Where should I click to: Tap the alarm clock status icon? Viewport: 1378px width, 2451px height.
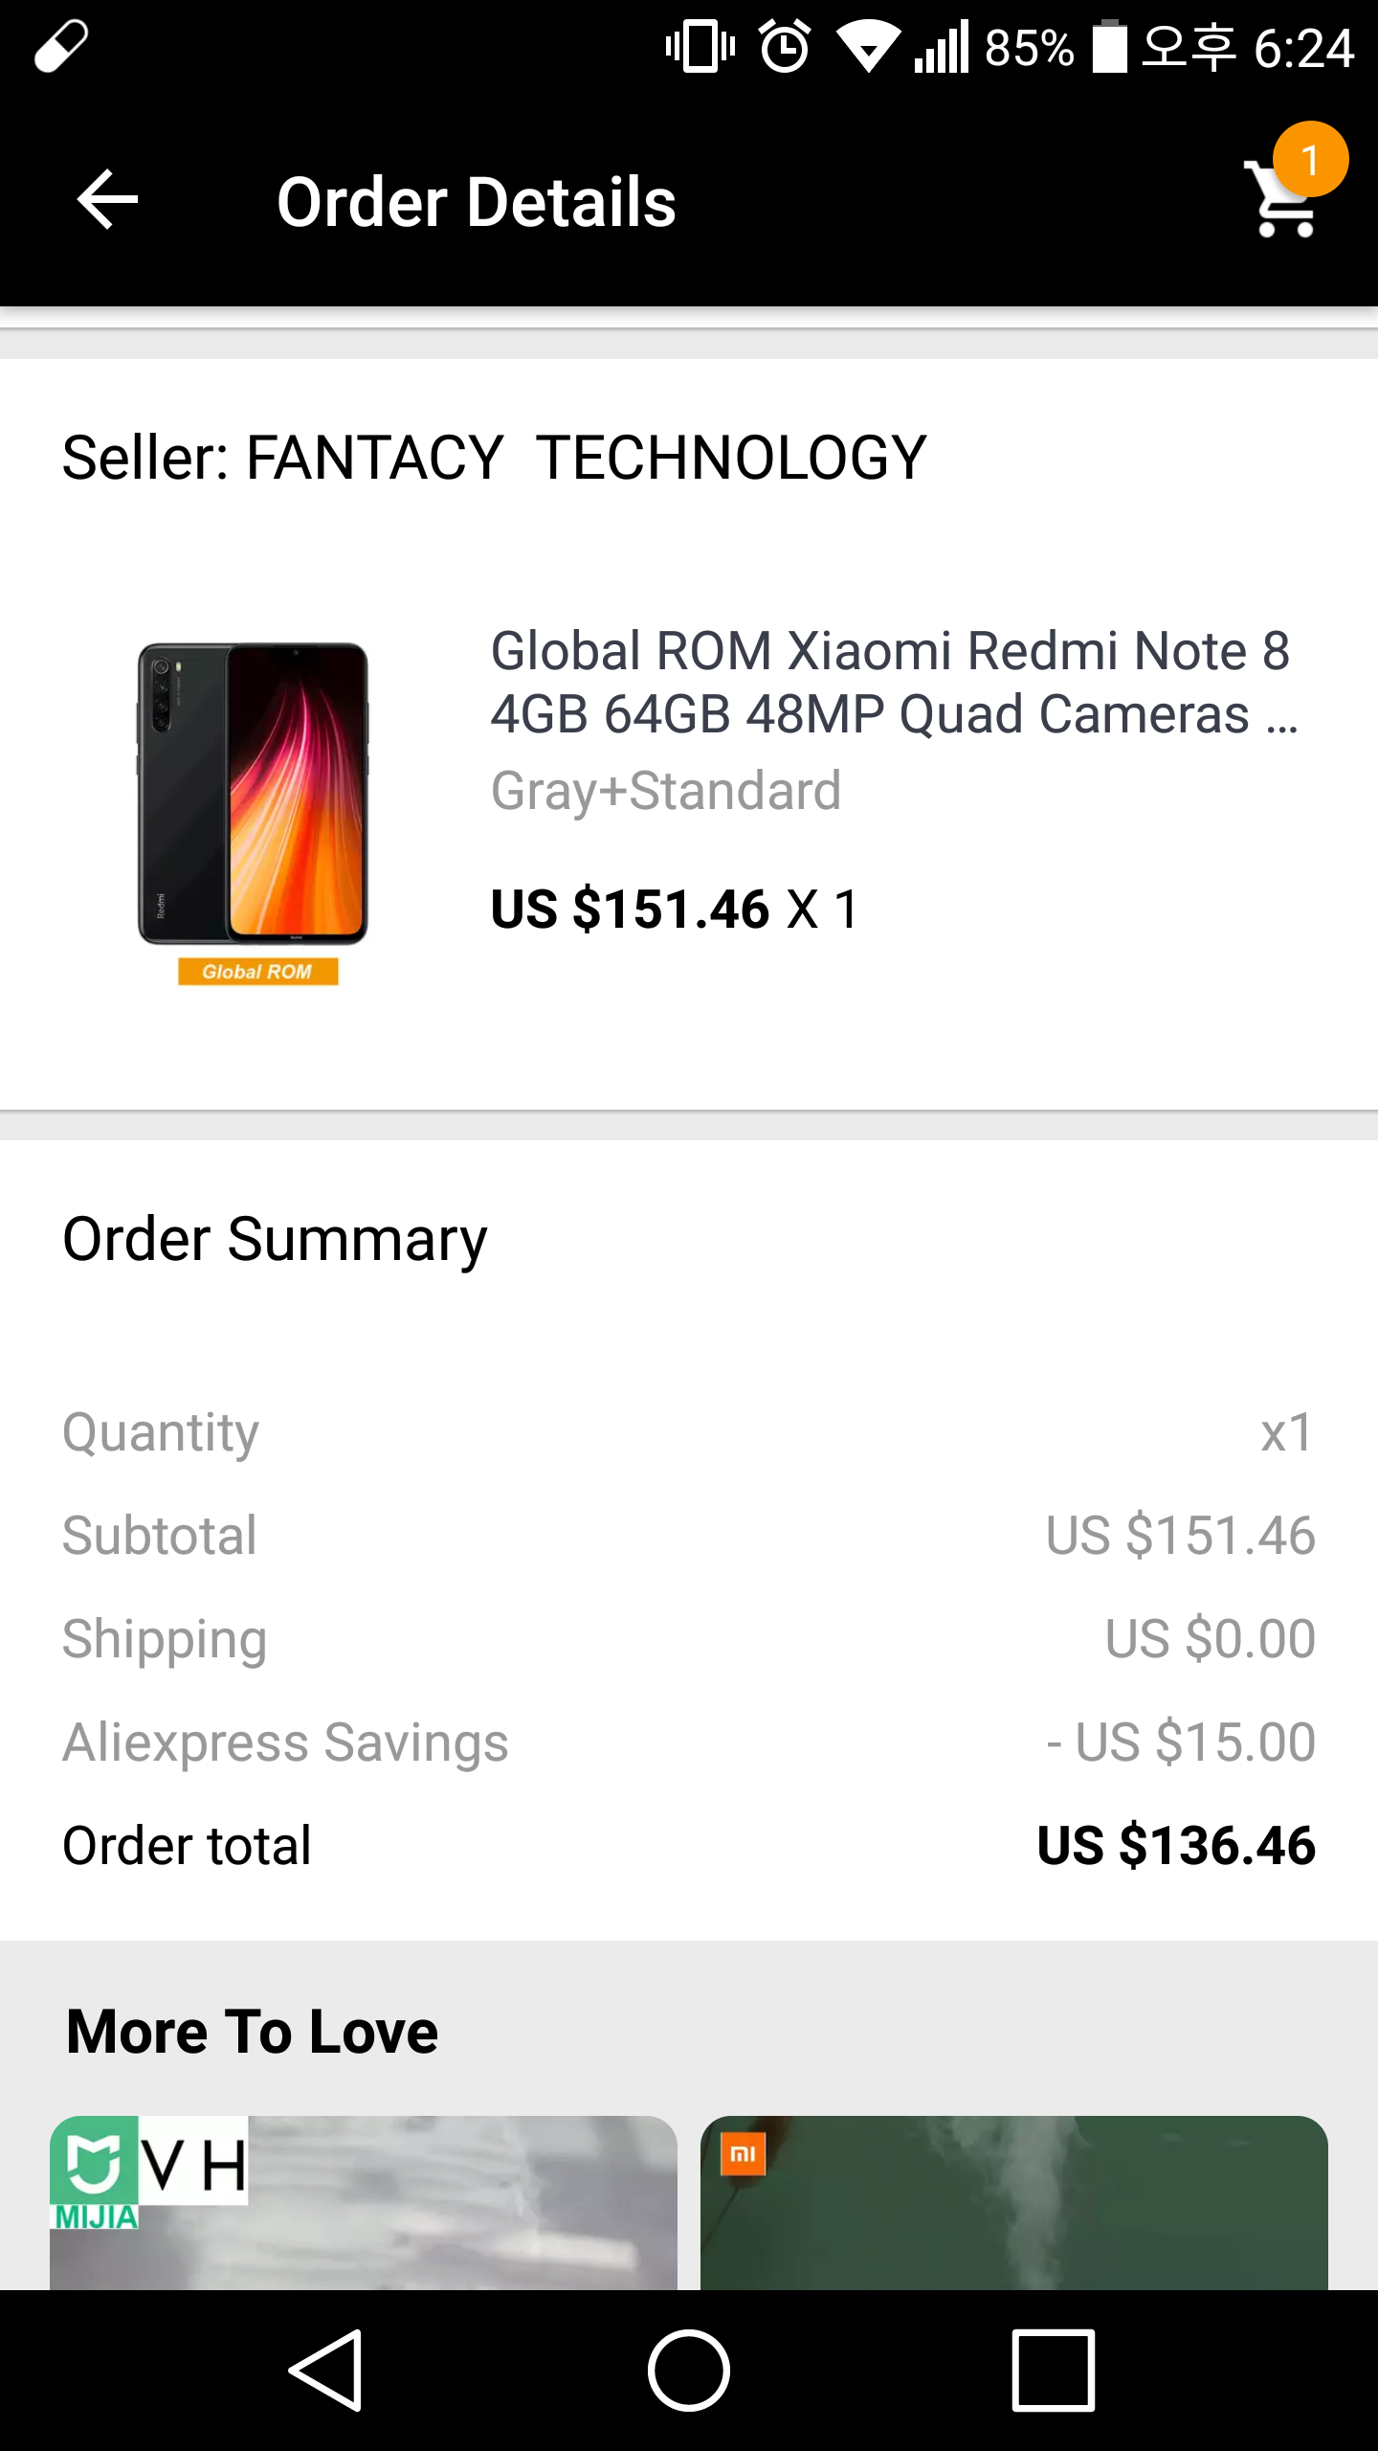786,47
